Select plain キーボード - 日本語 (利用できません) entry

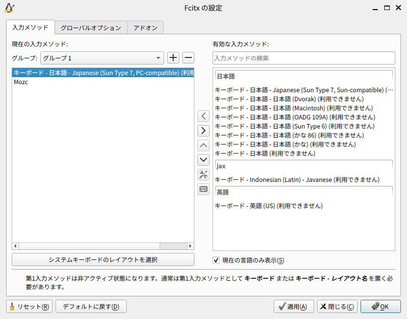tap(303, 153)
